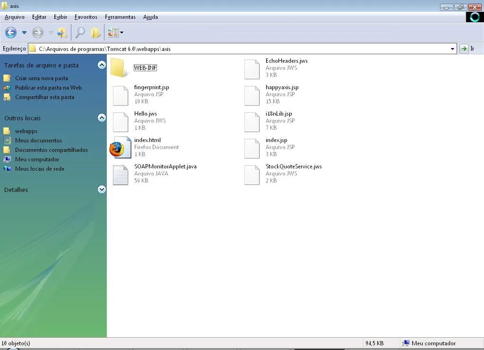This screenshot has width=484, height=350.
Task: Select the happyaxis.jsp file icon
Action: click(x=252, y=95)
